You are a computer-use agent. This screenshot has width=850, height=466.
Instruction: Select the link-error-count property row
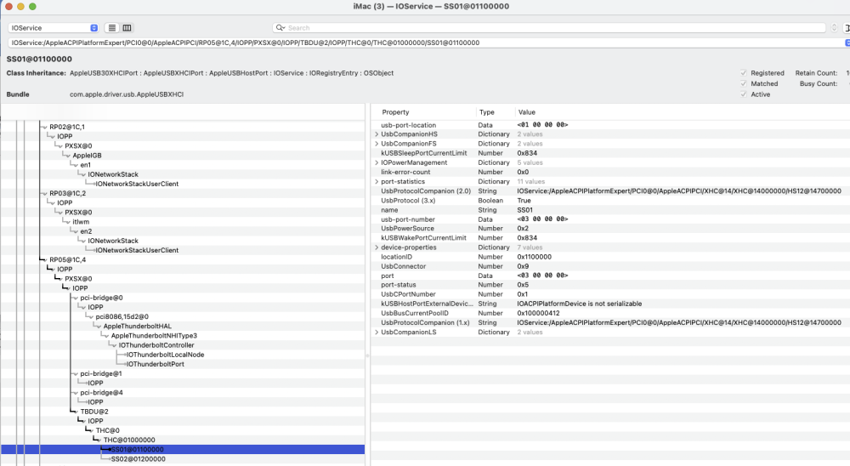point(610,172)
